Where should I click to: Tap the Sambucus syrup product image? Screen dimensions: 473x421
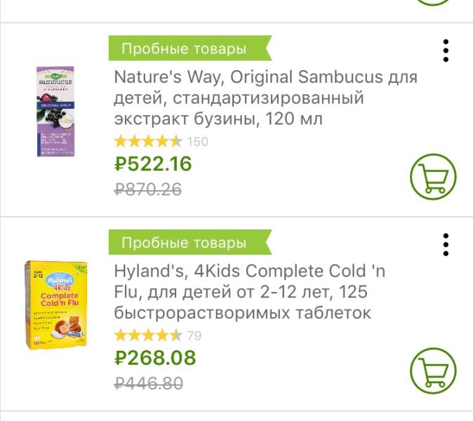tap(55, 112)
